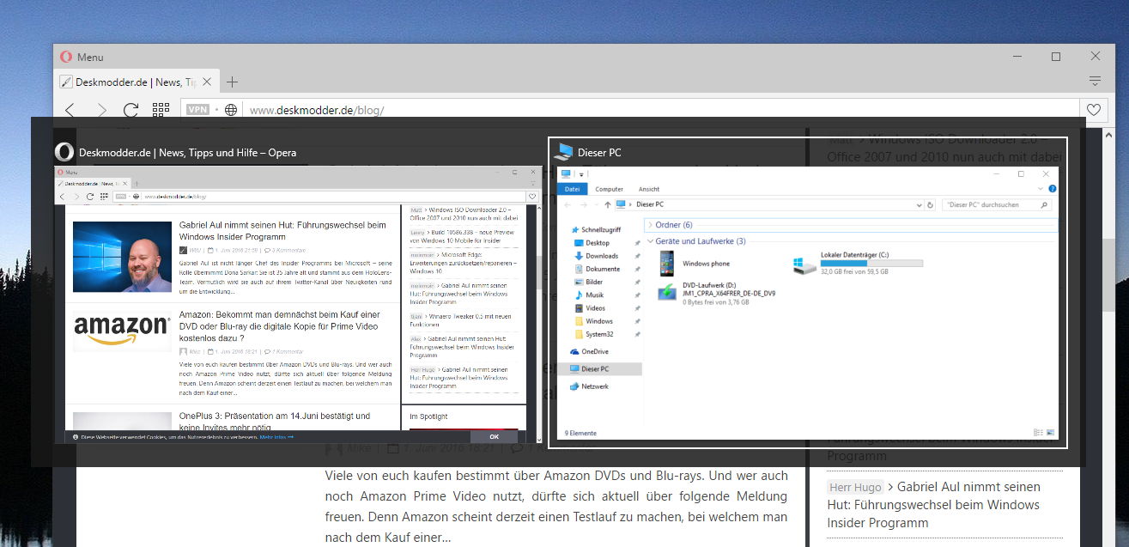Open the Datei tab in Dieser PC thumbnail
Screen dimensions: 1129x547
point(572,189)
